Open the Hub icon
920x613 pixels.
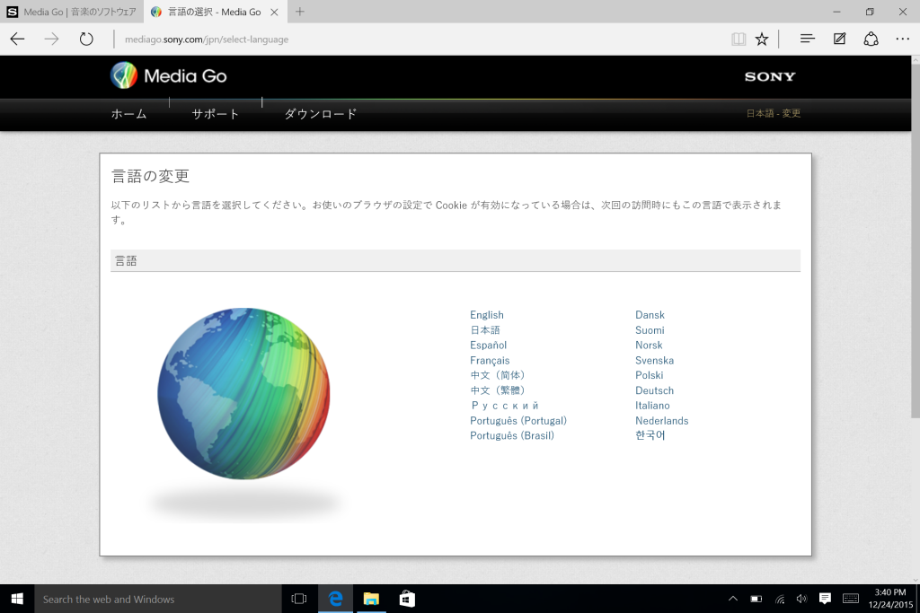(x=808, y=39)
